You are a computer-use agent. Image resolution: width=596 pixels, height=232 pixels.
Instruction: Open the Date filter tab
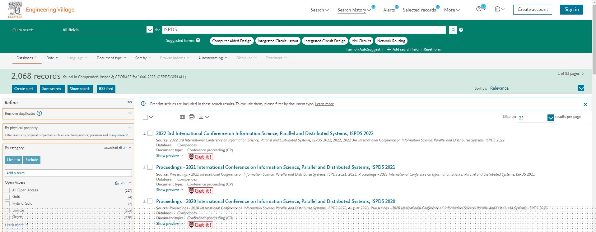coord(52,58)
